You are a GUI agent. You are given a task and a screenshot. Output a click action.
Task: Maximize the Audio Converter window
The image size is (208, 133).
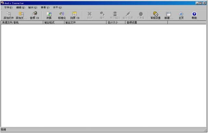point(201,3)
